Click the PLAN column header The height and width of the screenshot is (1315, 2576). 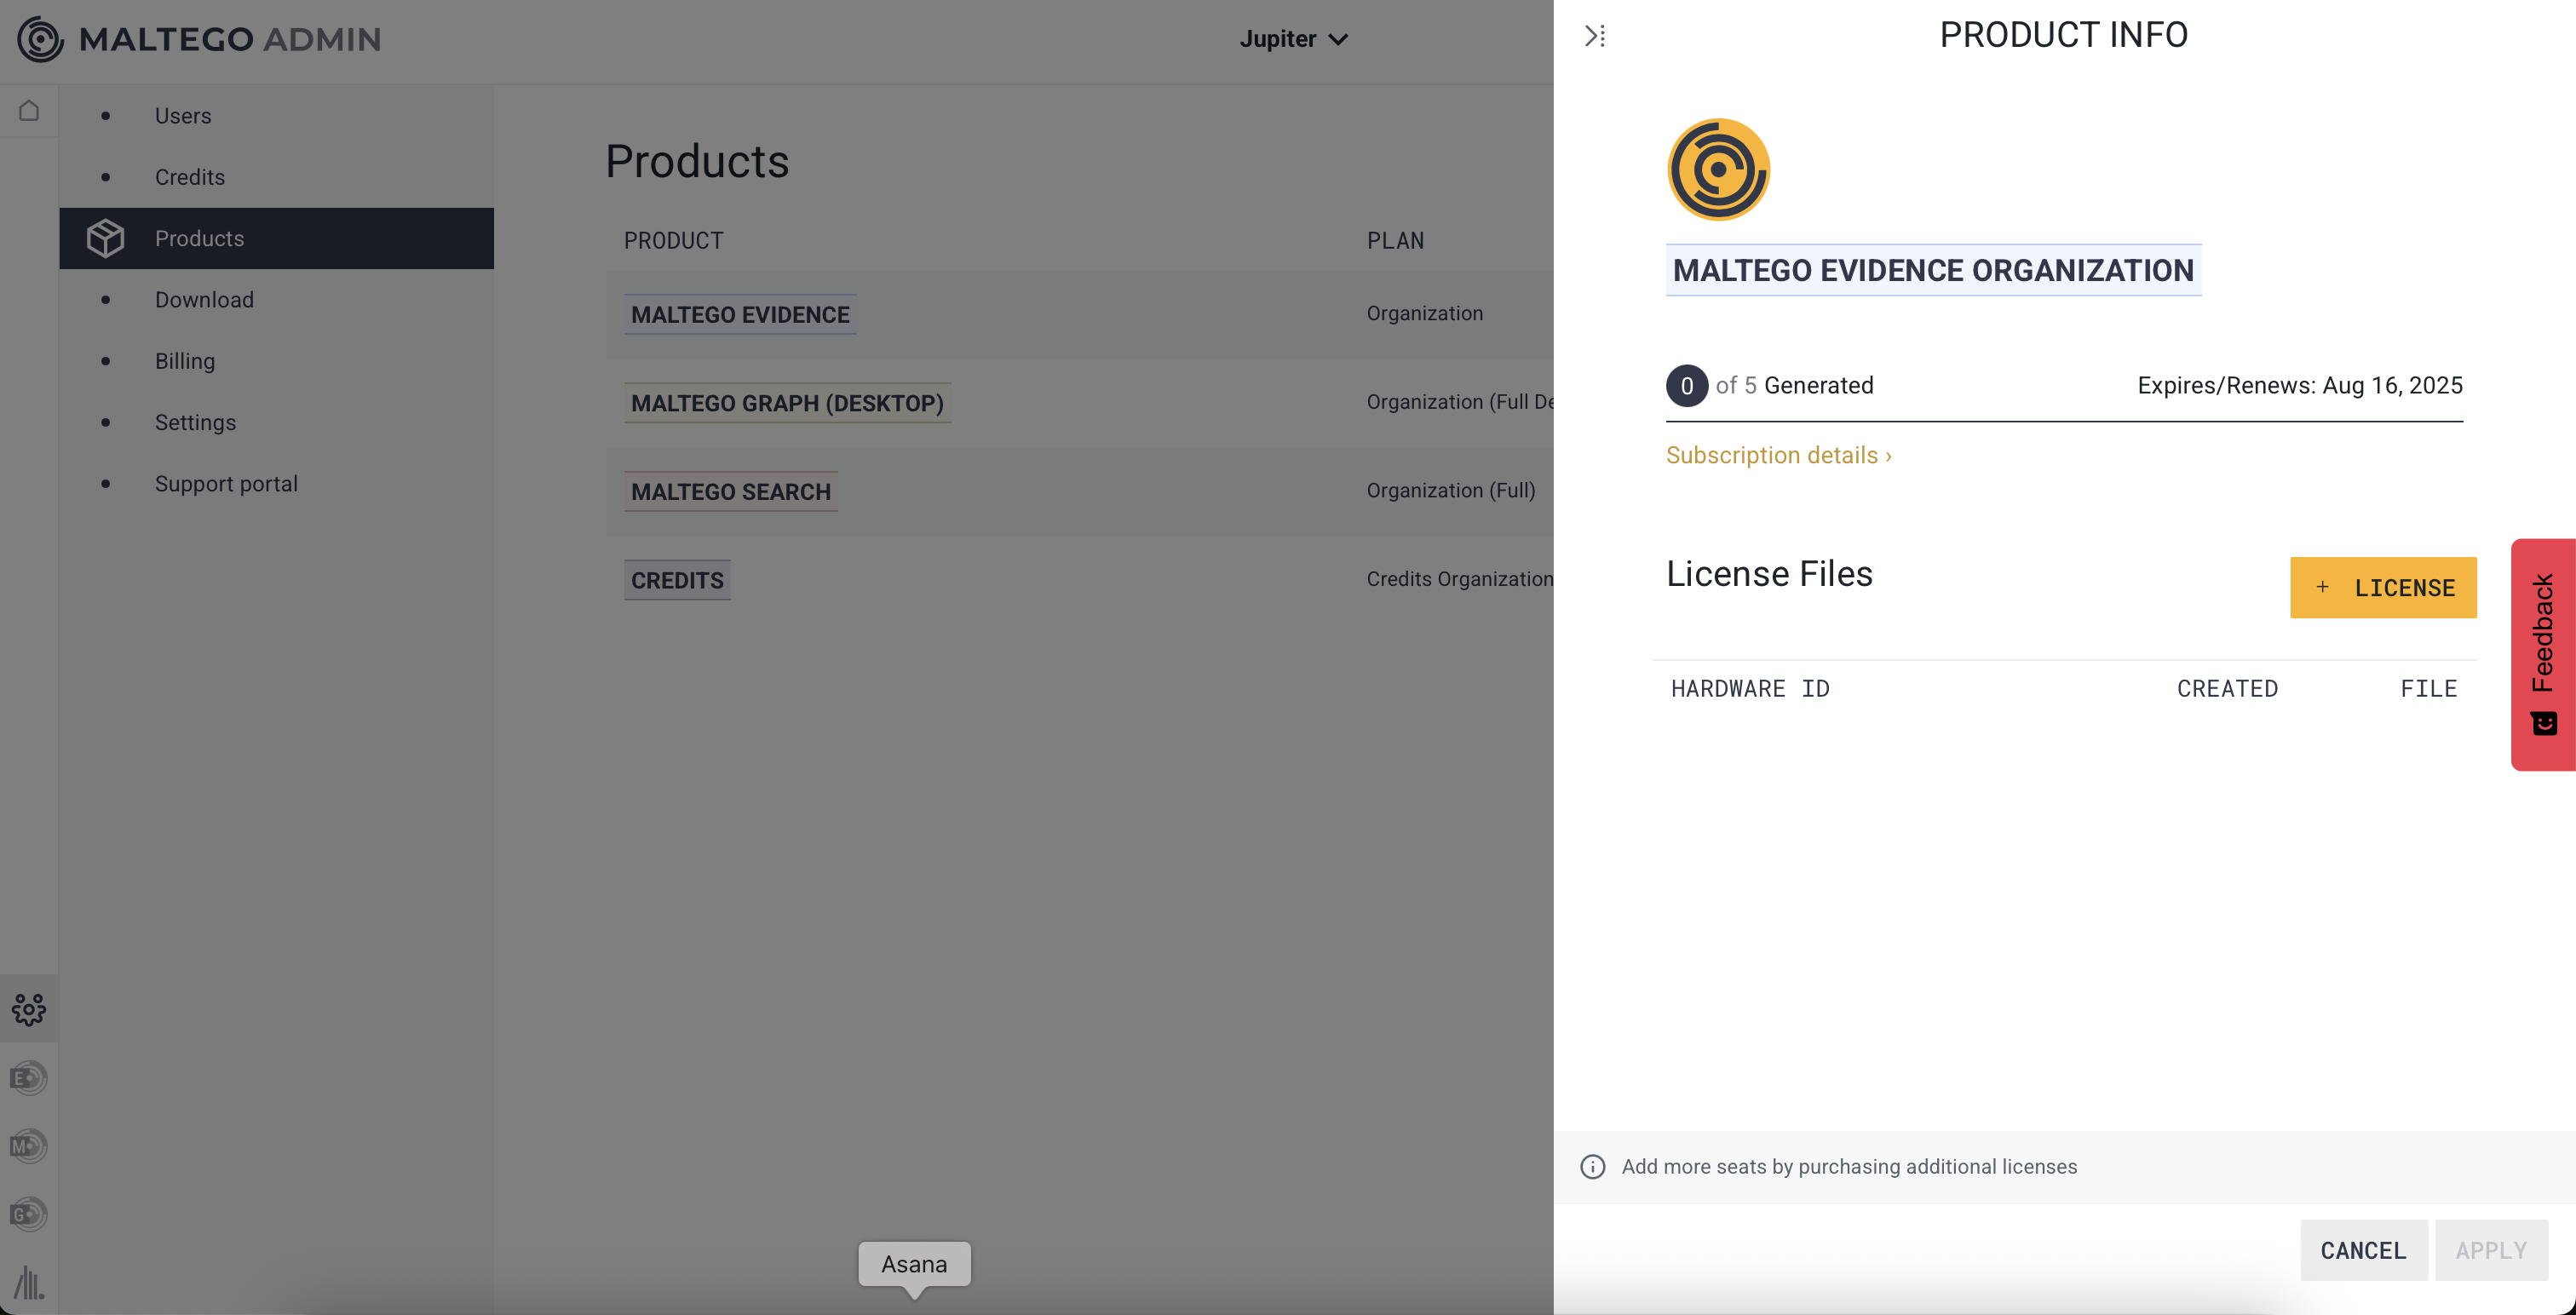[x=1395, y=241]
